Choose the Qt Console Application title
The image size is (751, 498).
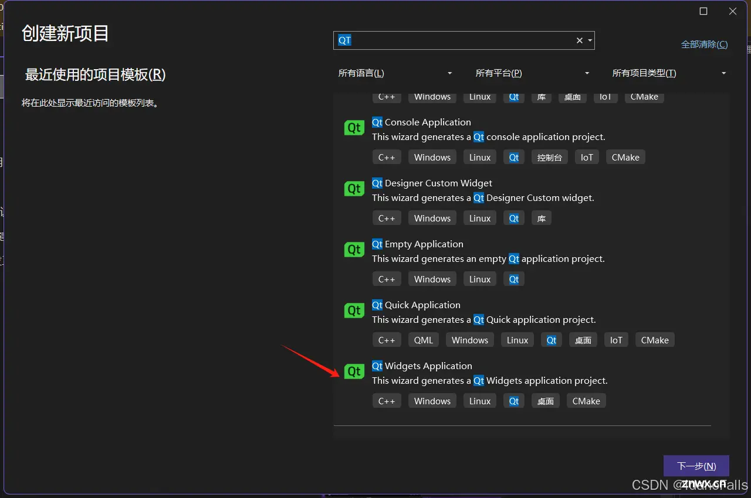pos(421,122)
